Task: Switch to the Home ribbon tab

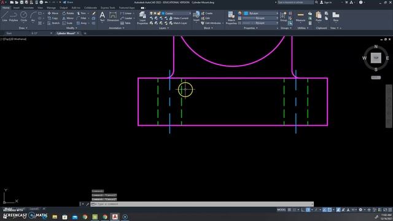Action: click(x=6, y=8)
